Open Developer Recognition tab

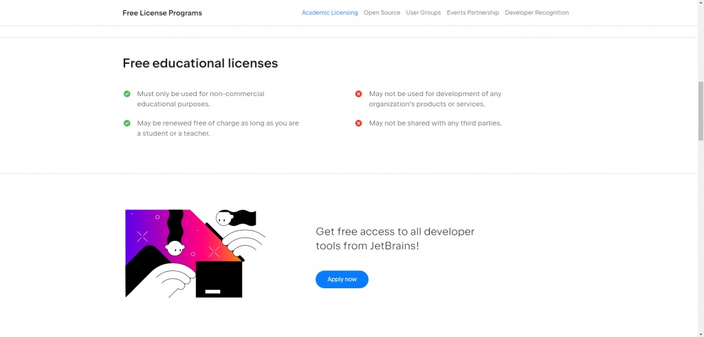click(536, 12)
